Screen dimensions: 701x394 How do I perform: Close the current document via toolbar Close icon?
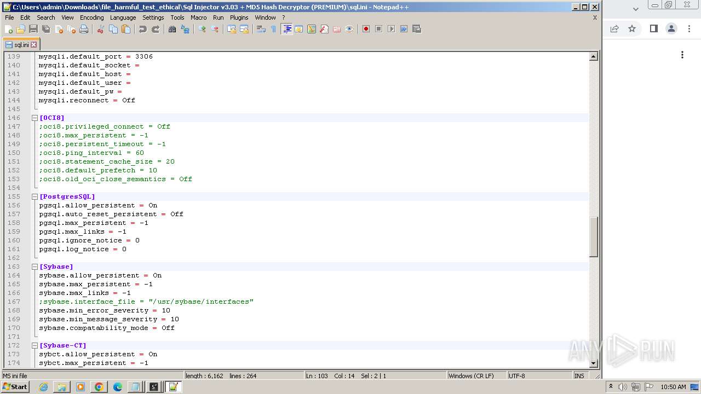(59, 29)
